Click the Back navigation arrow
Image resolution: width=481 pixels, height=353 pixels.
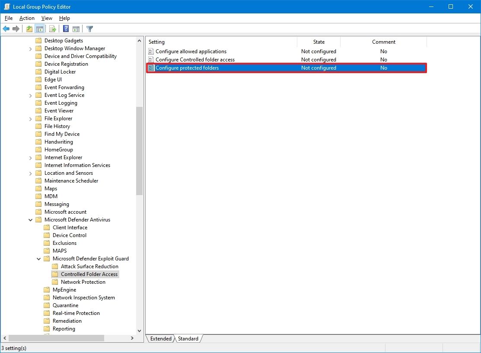click(6, 29)
